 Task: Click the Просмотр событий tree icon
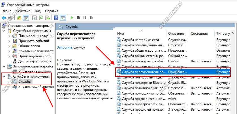click(15, 41)
